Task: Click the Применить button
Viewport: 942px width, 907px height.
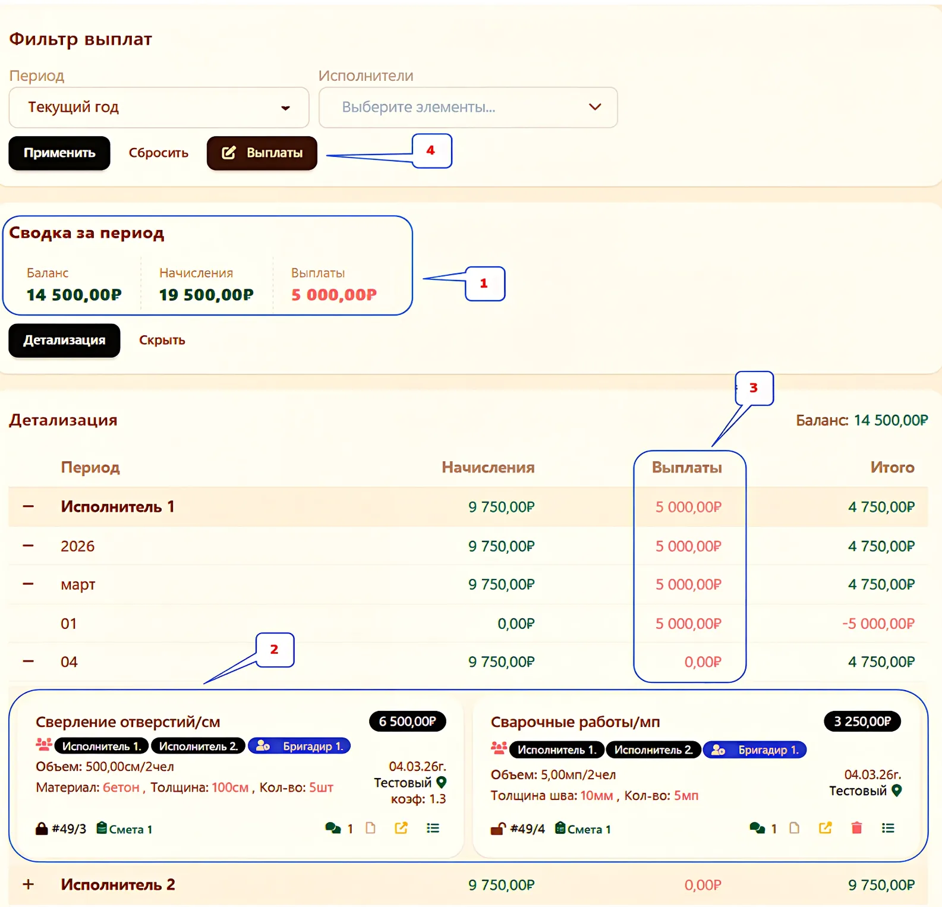Action: [x=59, y=153]
